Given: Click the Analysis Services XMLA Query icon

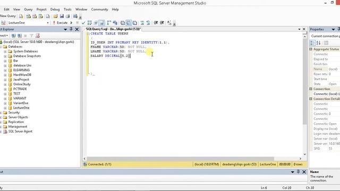Looking at the screenshot, I should pos(40,16).
